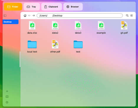Select the data3 spreadsheet icon
This screenshot has height=108, width=138.
pyautogui.click(x=78, y=25)
